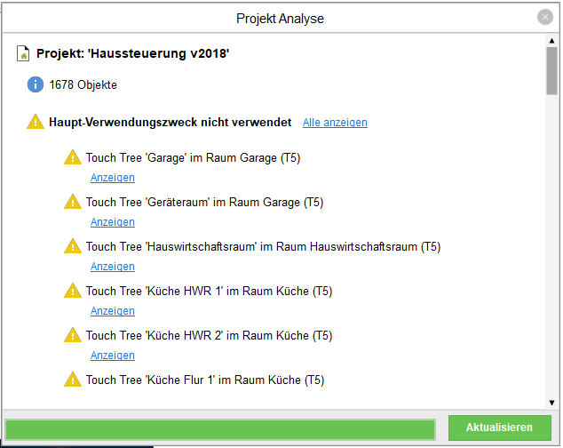Viewport: 563px width, 448px height.
Task: Show 'Küche HWR 2' Touch Tree via Anzeigen
Action: click(113, 356)
